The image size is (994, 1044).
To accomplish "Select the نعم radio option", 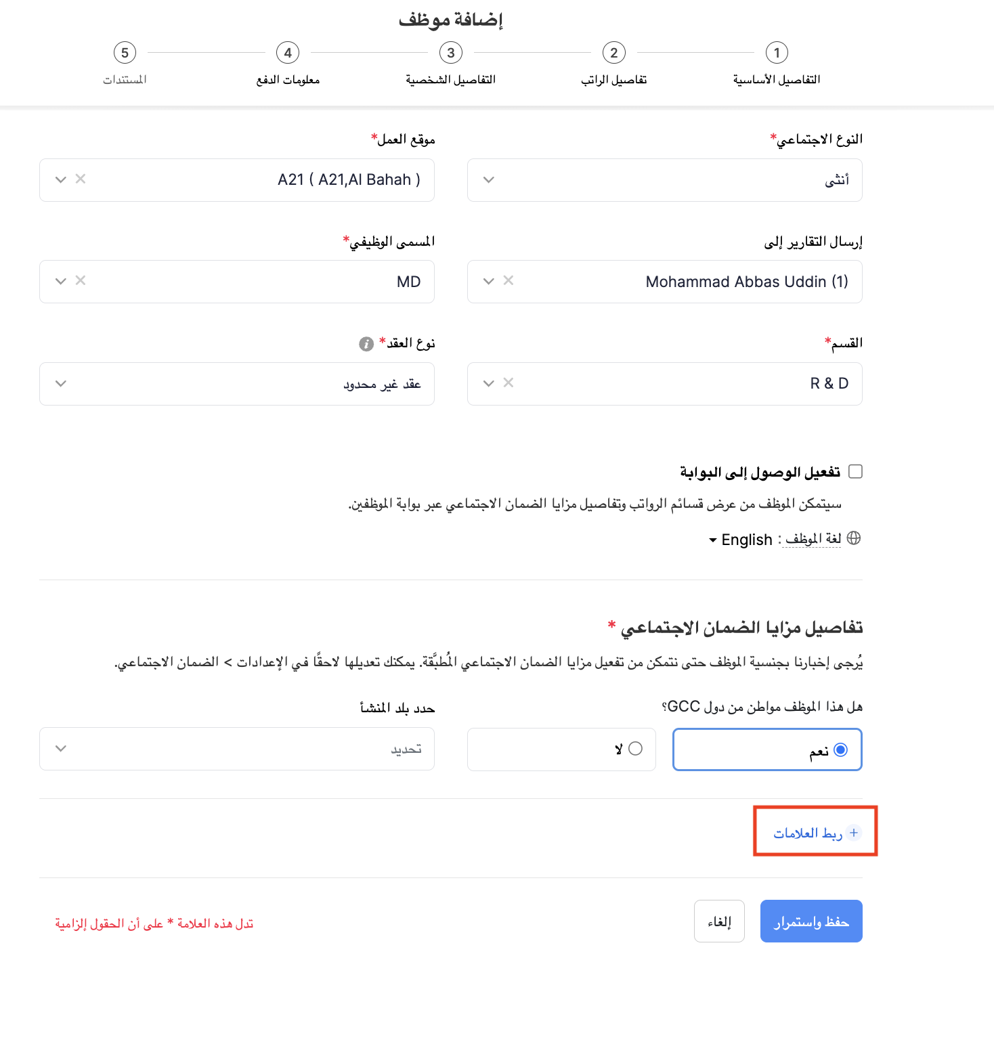I will click(x=840, y=749).
